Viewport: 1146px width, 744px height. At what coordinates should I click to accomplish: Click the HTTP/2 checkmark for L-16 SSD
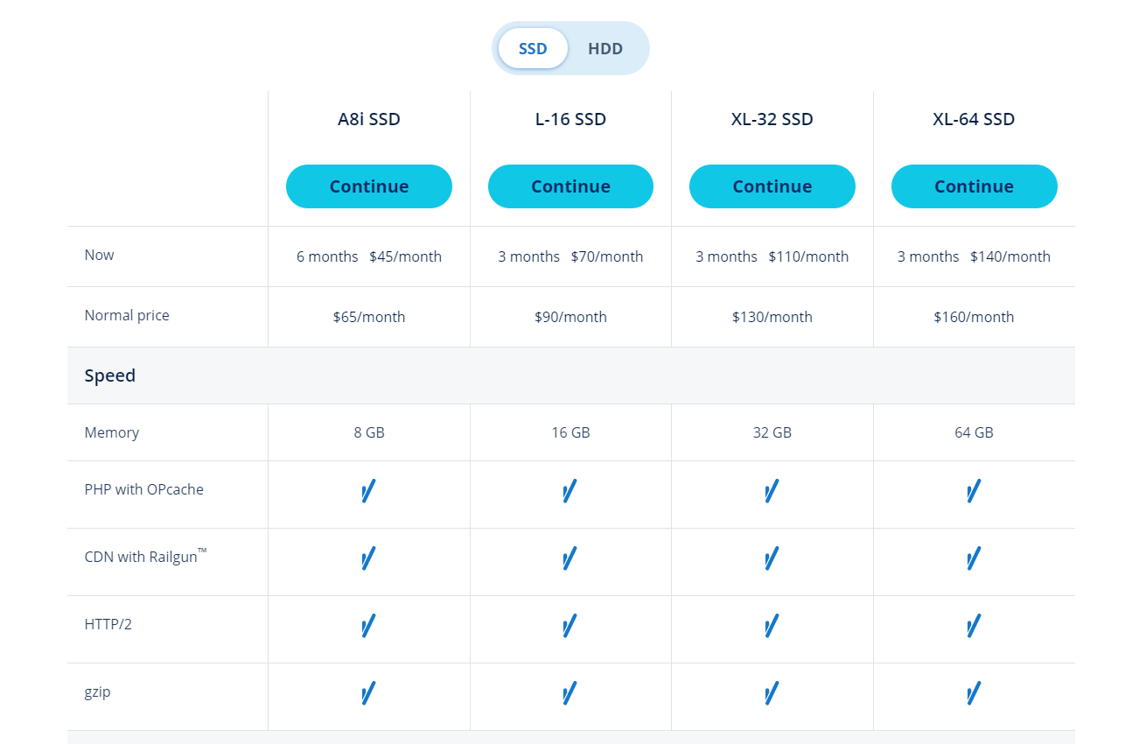[570, 626]
